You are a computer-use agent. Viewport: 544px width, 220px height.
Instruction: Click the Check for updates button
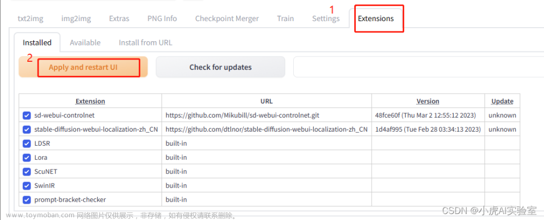tap(220, 67)
